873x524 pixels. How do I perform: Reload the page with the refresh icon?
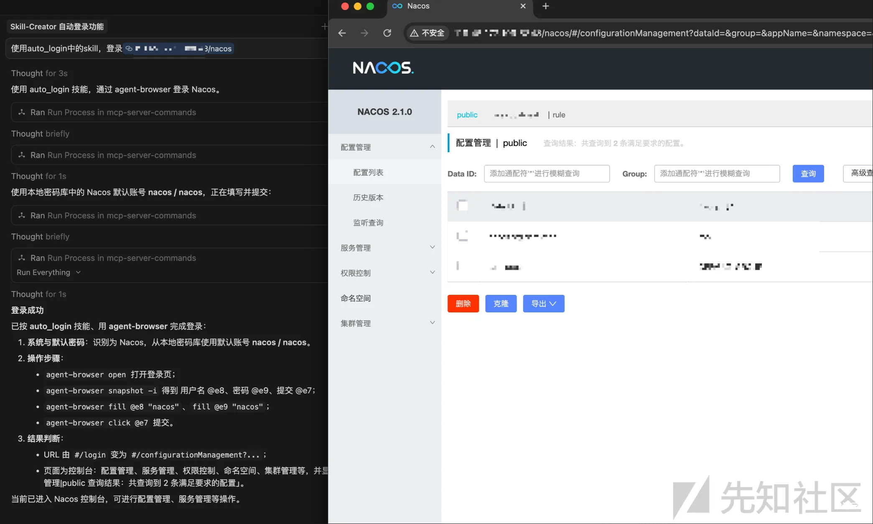coord(387,33)
